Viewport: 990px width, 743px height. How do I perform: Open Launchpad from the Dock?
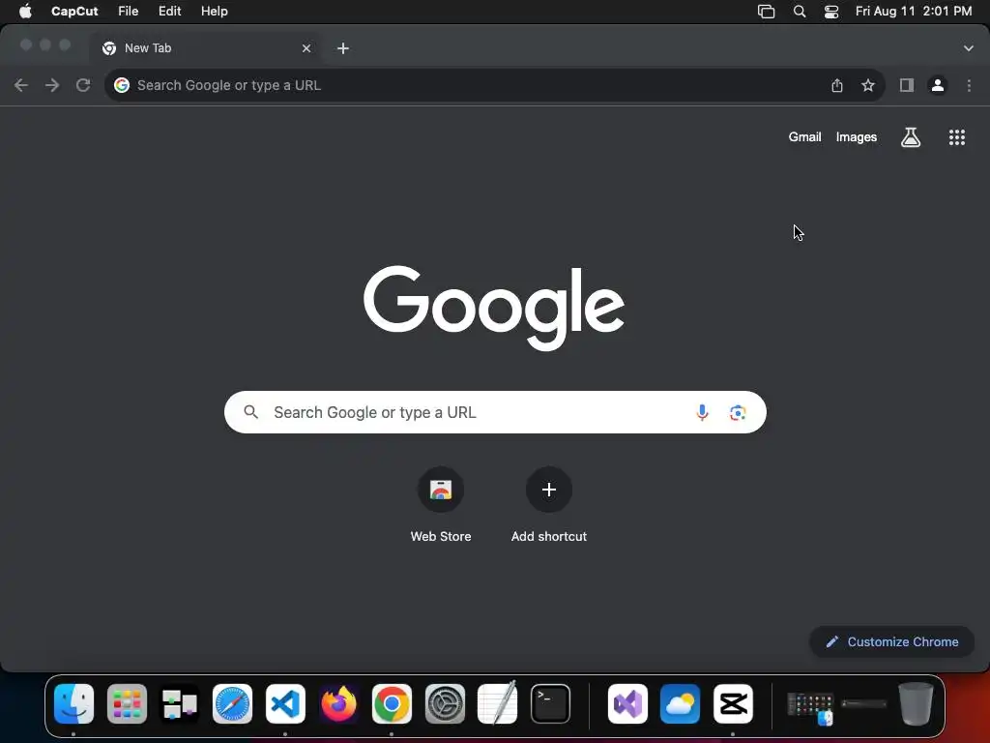coord(127,704)
